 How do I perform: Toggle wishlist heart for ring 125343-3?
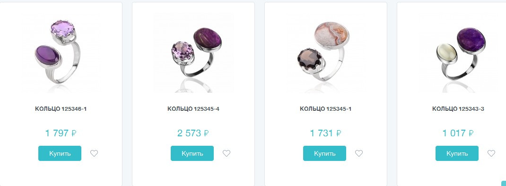[x=491, y=153]
